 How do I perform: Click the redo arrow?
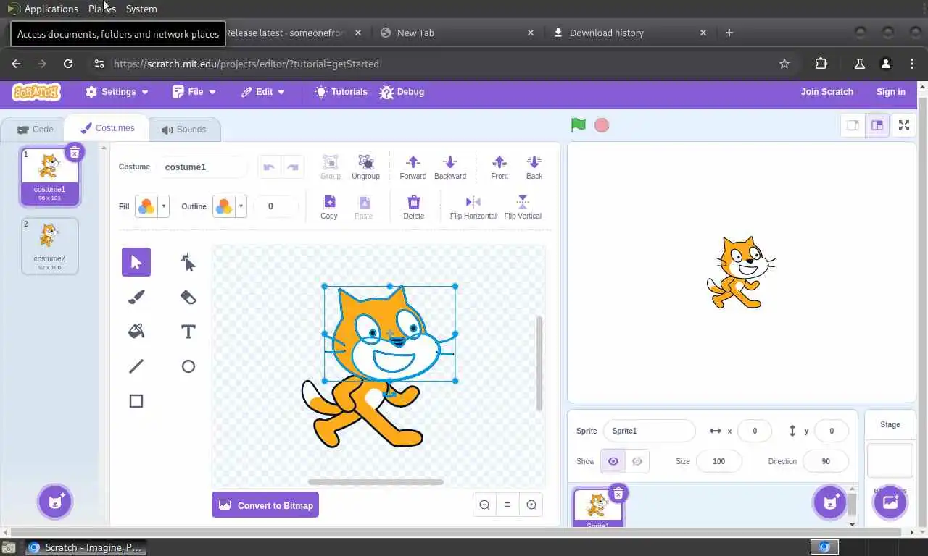(292, 167)
